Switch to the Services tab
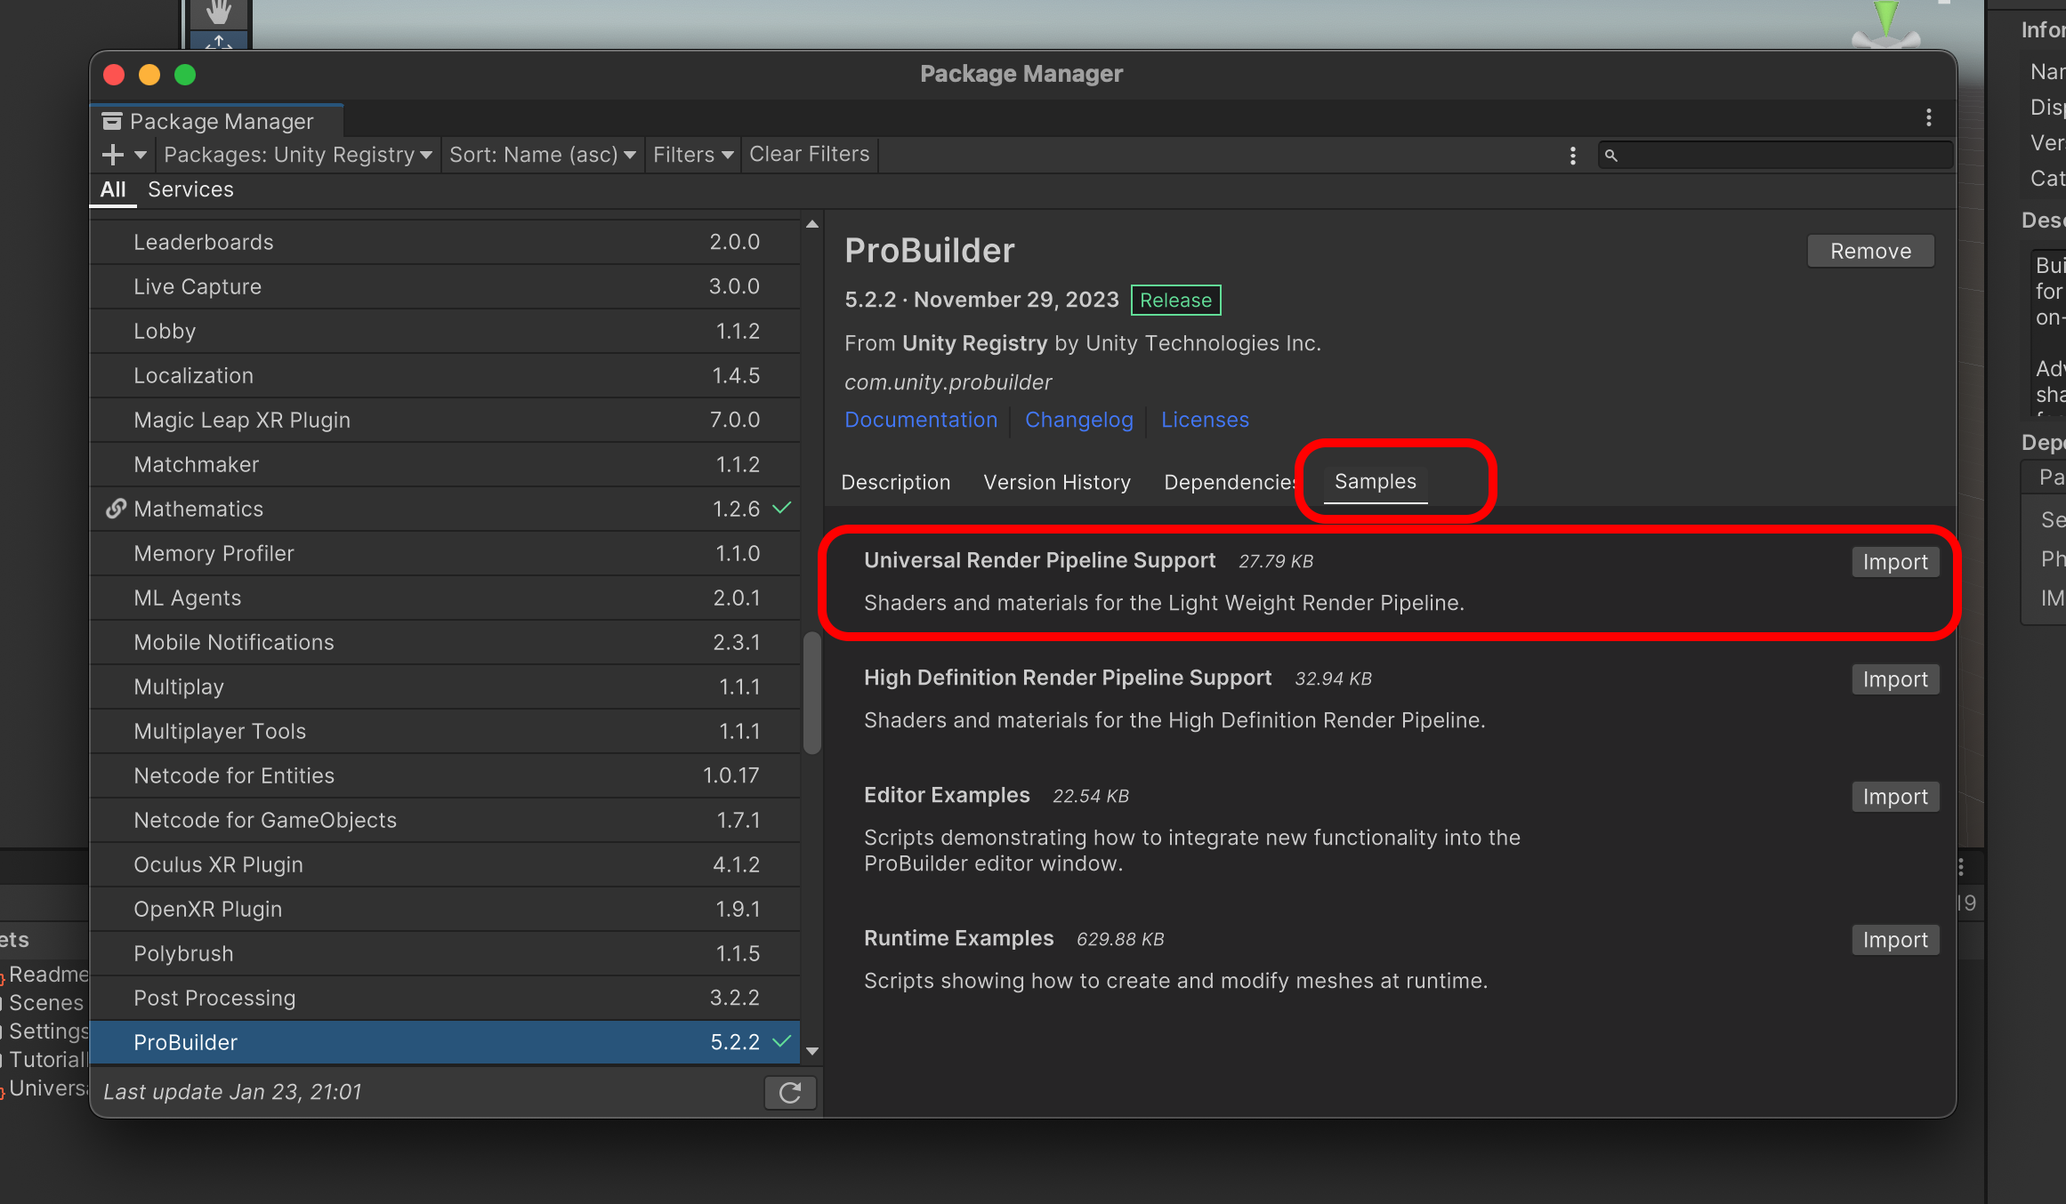2066x1204 pixels. tap(190, 189)
